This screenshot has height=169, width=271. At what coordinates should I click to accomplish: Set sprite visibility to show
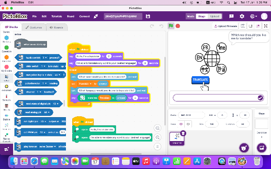(181, 124)
